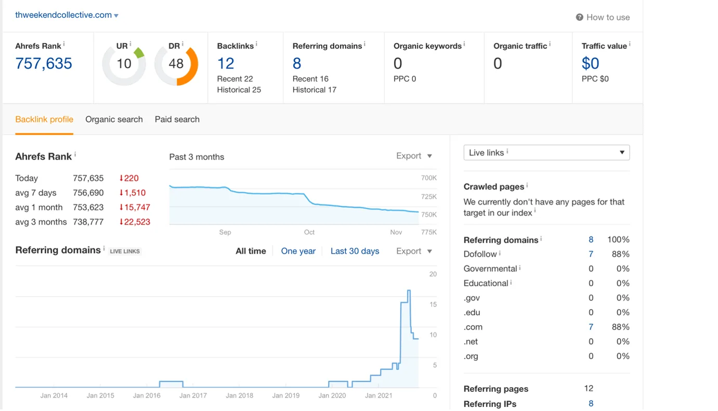Click the info icon beside Traffic value

tap(630, 44)
